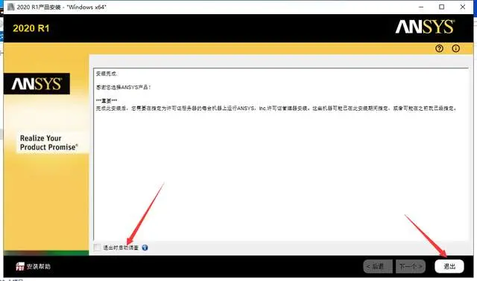Click the ***重要*** heading text
Image resolution: width=477 pixels, height=281 pixels.
click(x=107, y=101)
